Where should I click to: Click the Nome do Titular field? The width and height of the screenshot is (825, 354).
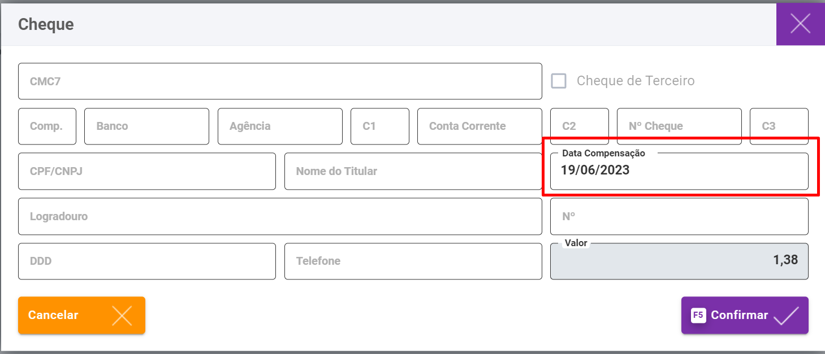[x=413, y=171]
